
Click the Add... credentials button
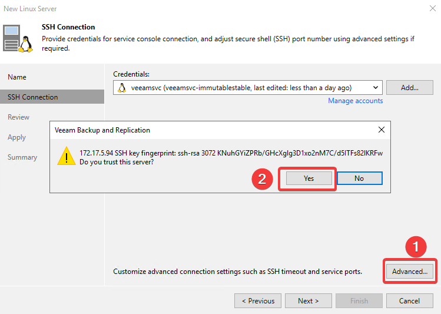pyautogui.click(x=410, y=88)
